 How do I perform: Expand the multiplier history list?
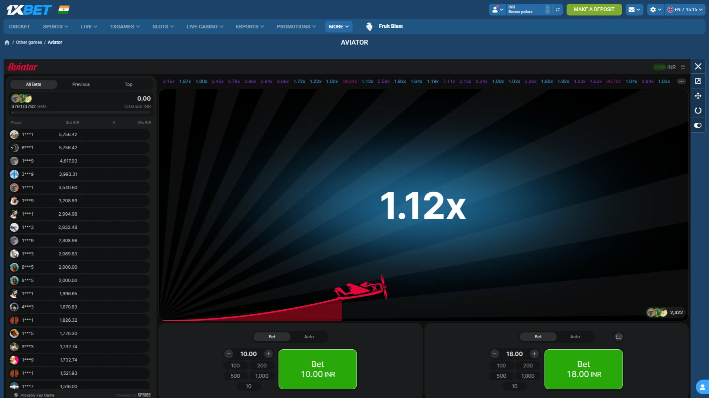681,81
